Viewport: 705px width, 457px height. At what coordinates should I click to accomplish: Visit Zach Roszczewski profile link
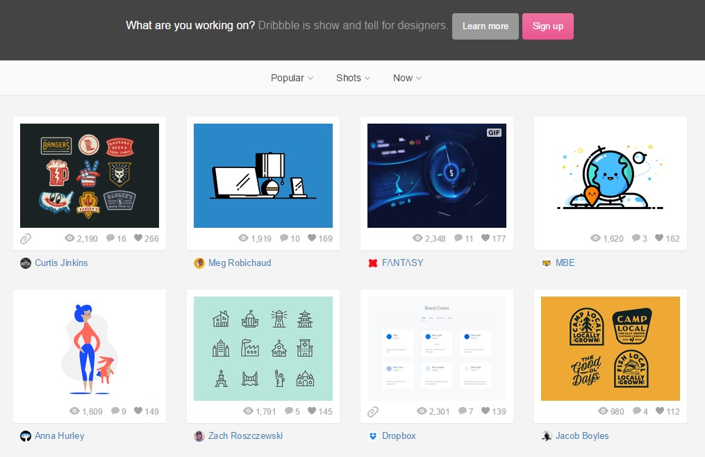tap(245, 436)
